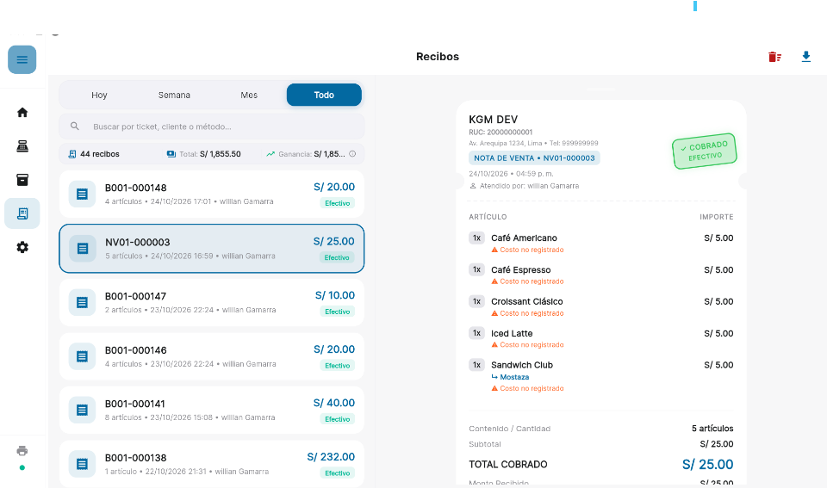This screenshot has width=827, height=488.
Task: Click the Efectivo tag on B001-000148
Action: coord(338,203)
